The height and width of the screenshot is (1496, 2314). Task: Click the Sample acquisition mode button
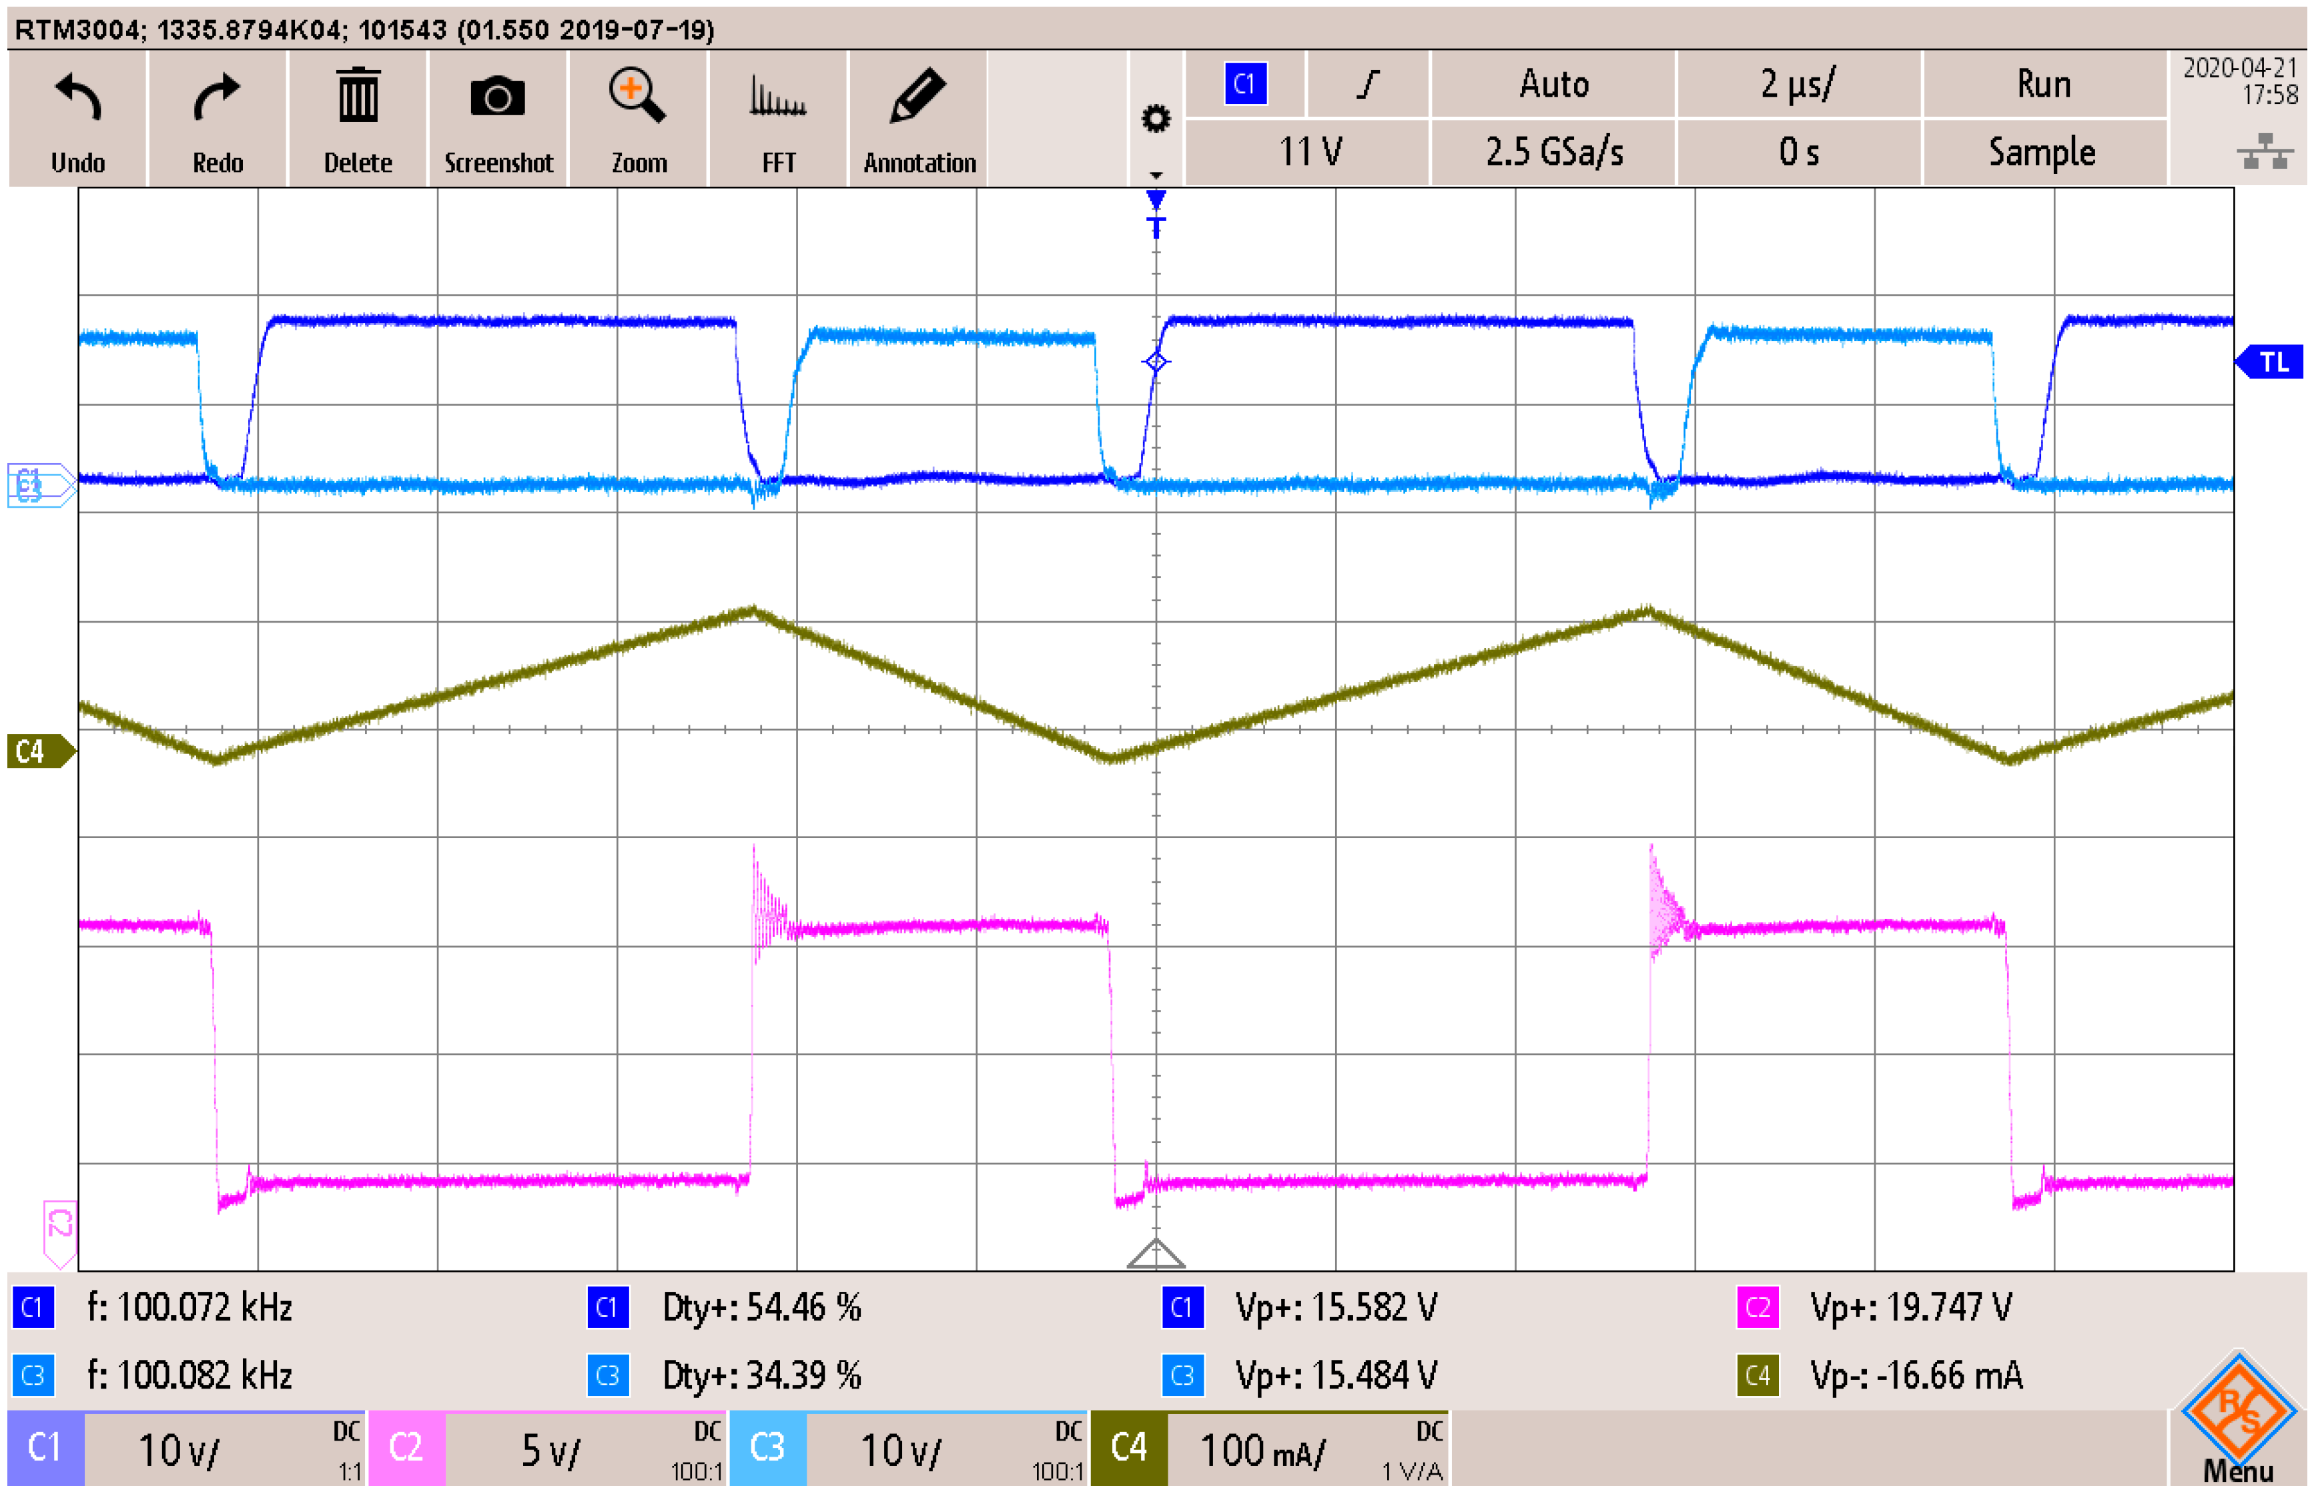point(2042,153)
